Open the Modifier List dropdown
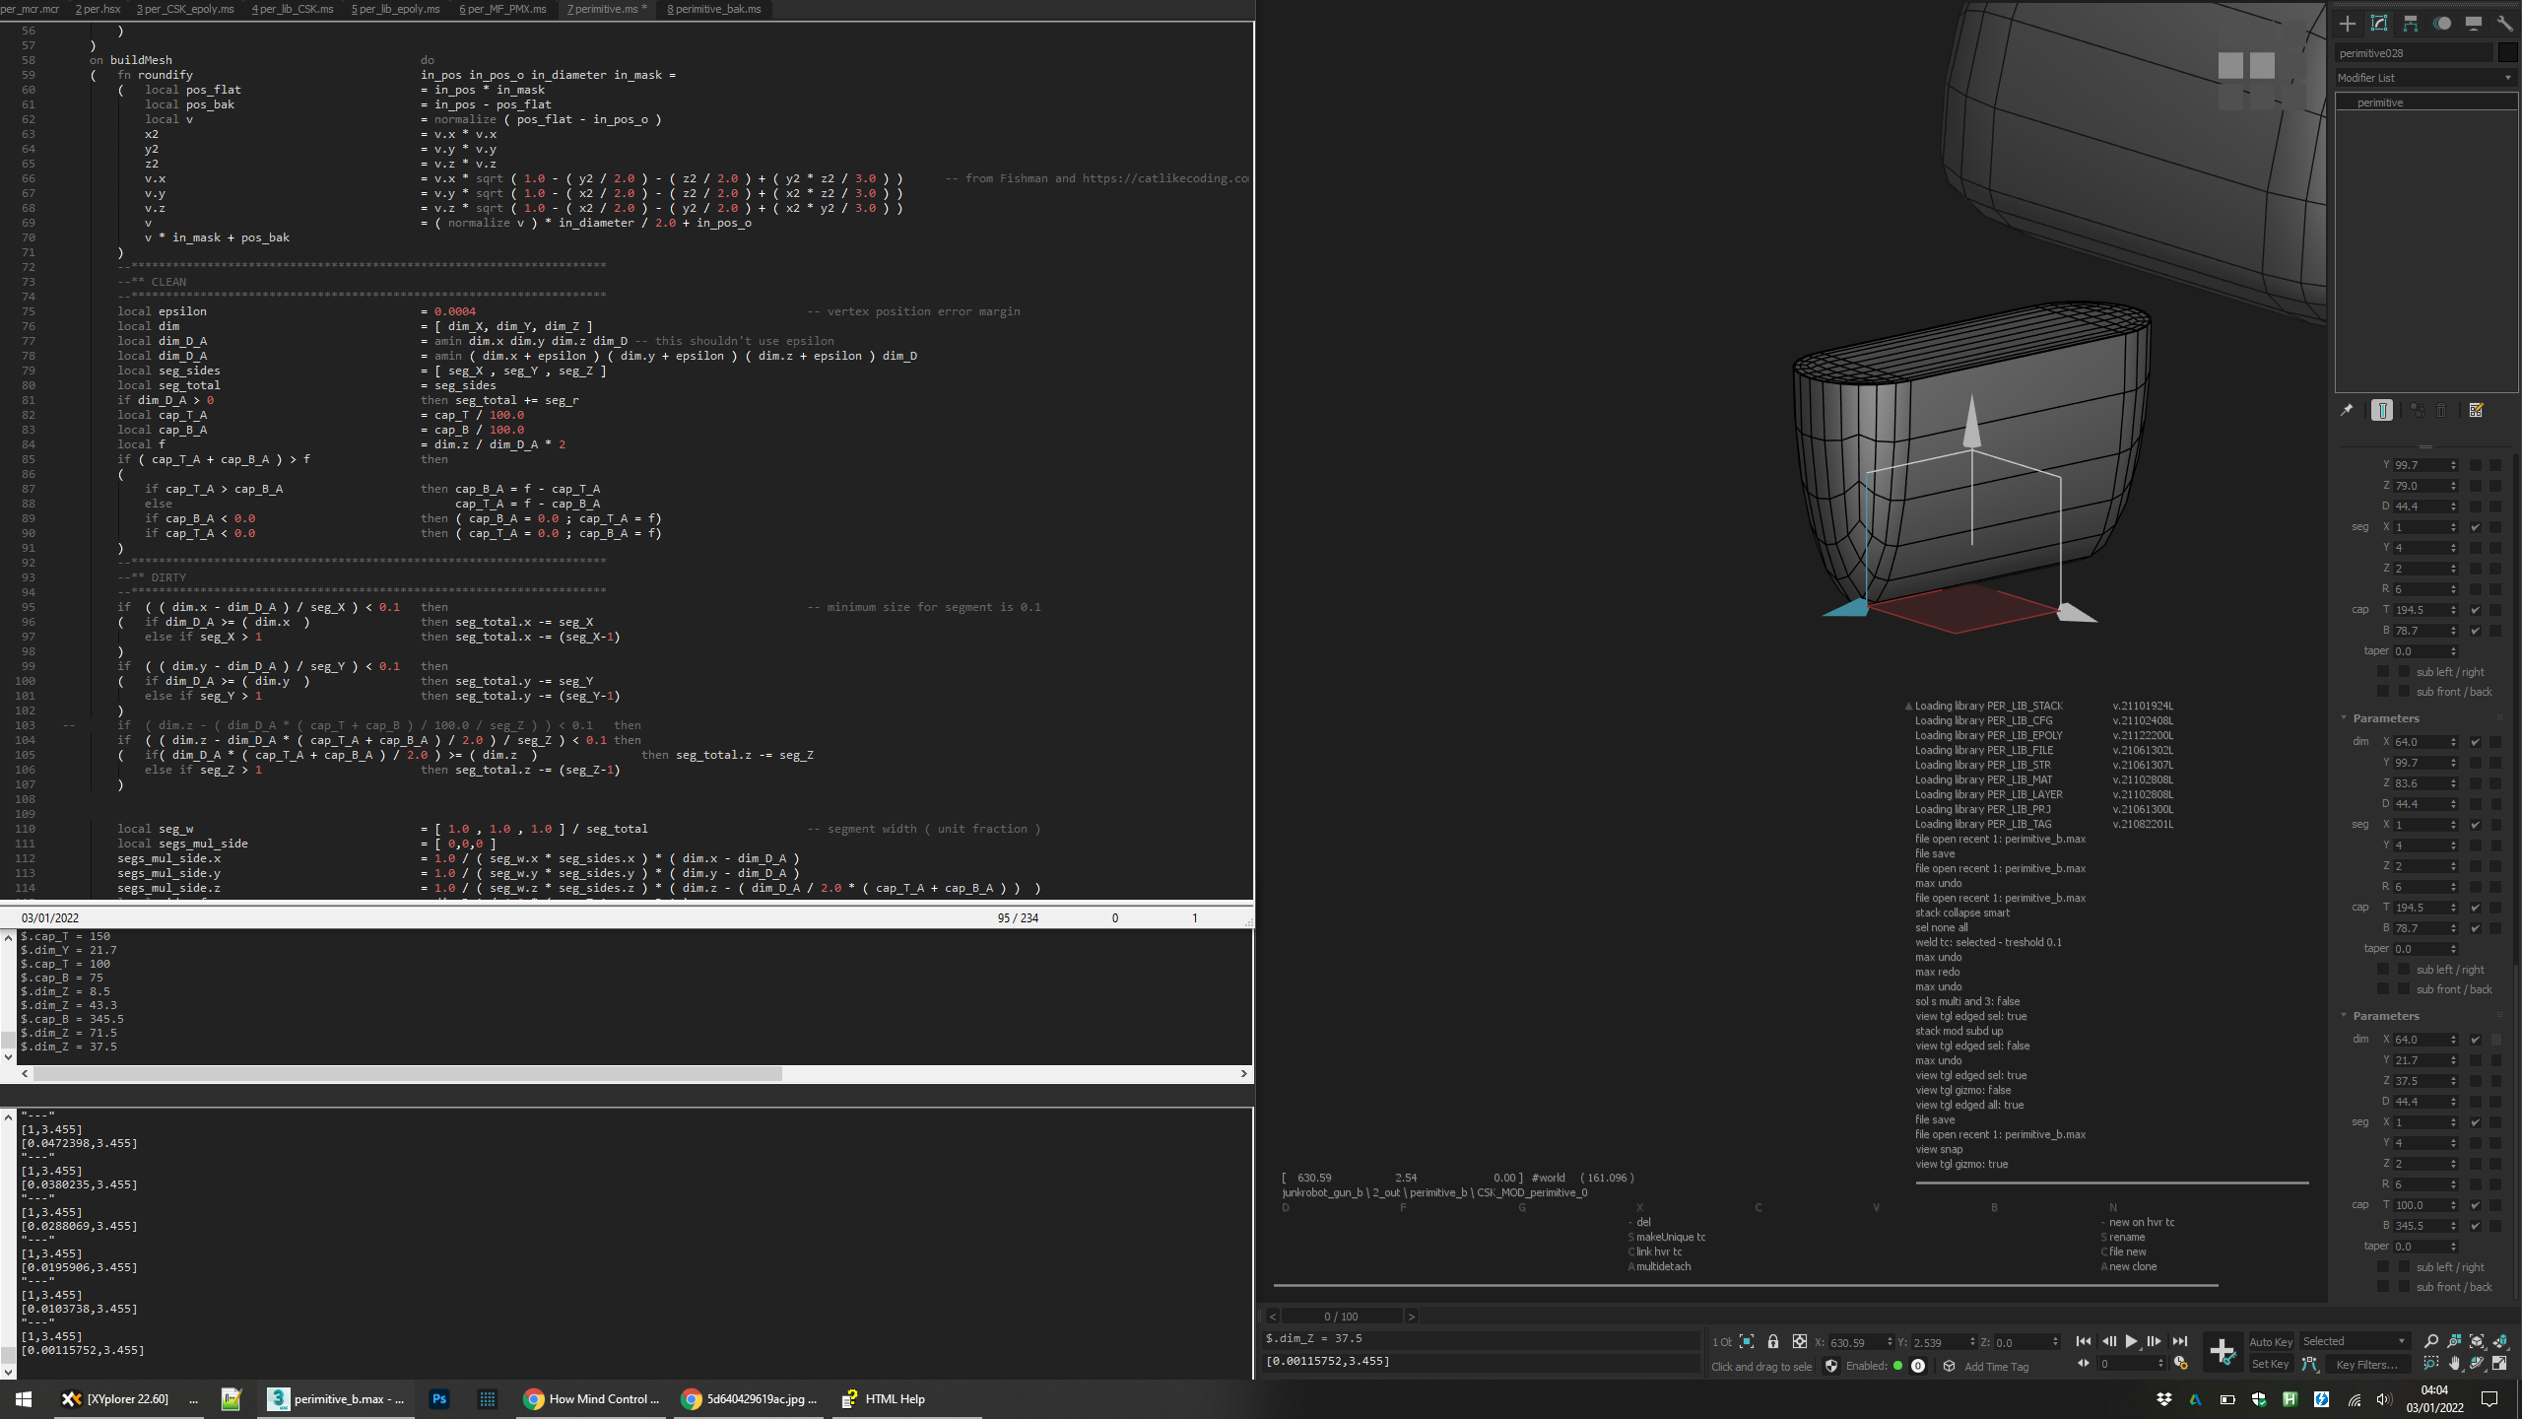The width and height of the screenshot is (2522, 1419). [2425, 78]
